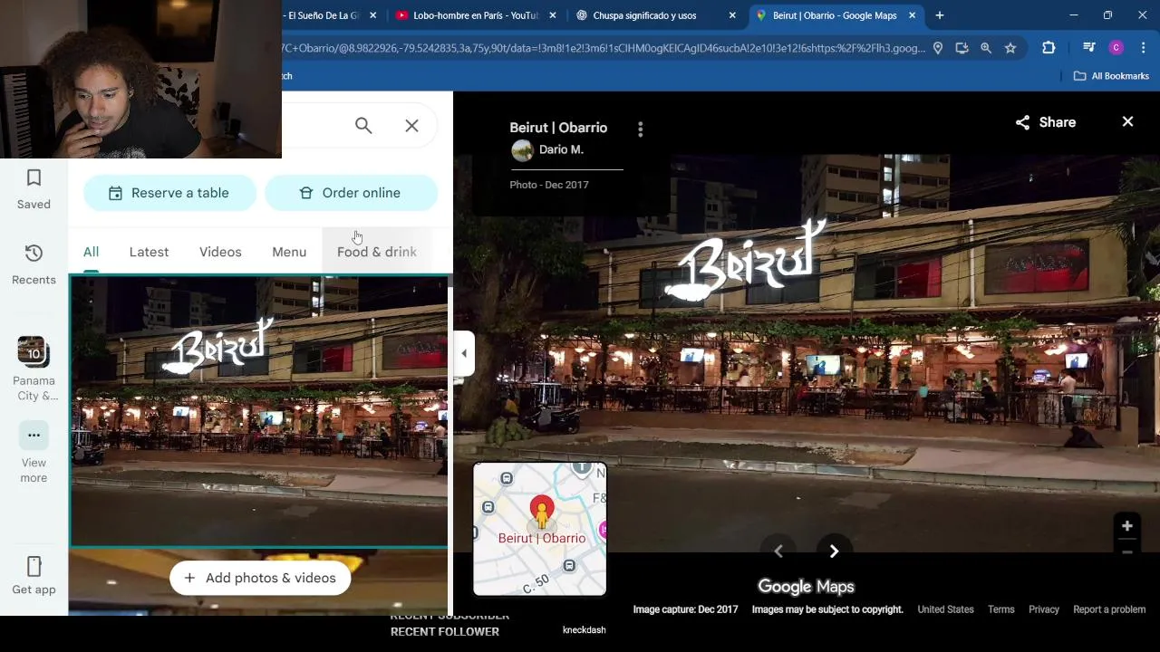Click Dario M. profile avatar
Screen dimensions: 1160x652
click(522, 150)
